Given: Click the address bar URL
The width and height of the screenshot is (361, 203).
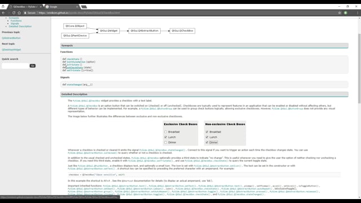Looking at the screenshot, I should point(79,13).
